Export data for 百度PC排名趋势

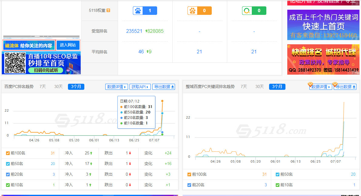coord(164,87)
